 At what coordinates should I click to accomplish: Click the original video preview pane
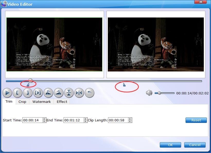point(55,44)
